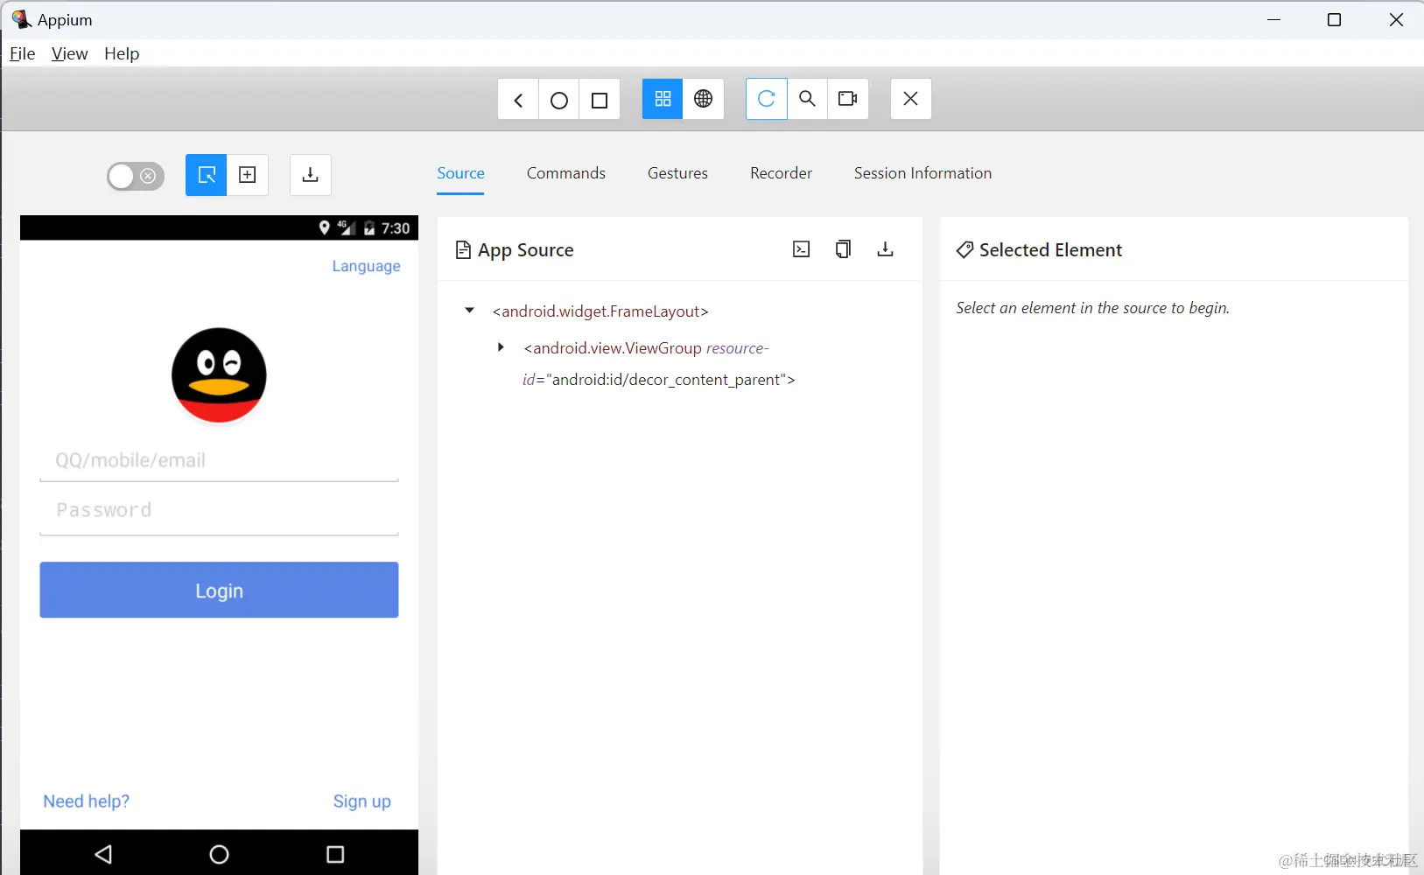Maximize the Appium window
Screen dimensions: 1424x875
(1334, 19)
